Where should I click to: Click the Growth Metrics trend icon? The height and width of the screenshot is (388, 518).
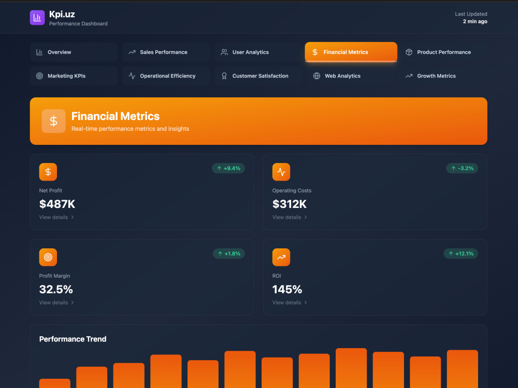[x=409, y=76]
